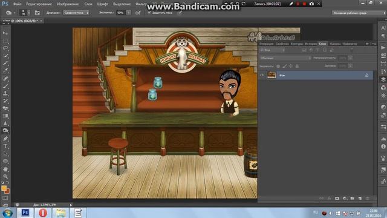Swap foreground and background colors
This screenshot has width=387, height=218.
(8, 182)
